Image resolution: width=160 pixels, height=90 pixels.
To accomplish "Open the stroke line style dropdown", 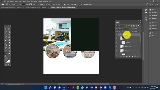I will tap(42, 4).
